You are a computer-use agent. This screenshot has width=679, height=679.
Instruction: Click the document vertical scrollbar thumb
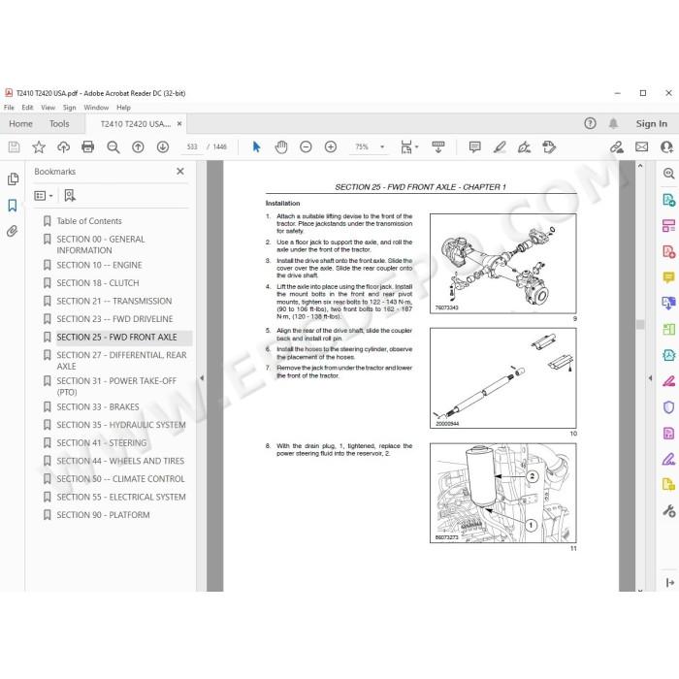[x=640, y=325]
